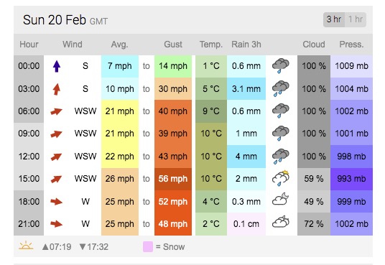Click the wind direction arrow at 06:00

56,111
